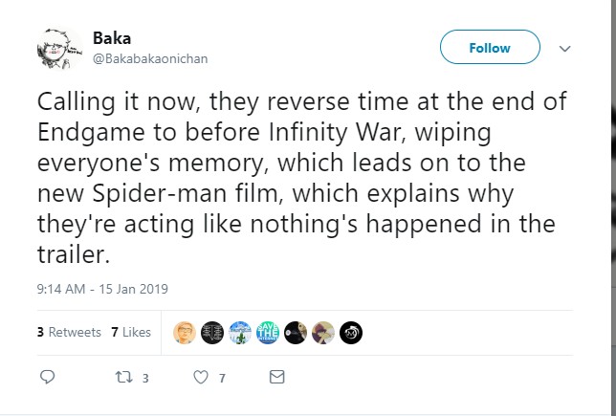Like the tweet with the heart icon
This screenshot has height=416, width=616.
point(200,378)
